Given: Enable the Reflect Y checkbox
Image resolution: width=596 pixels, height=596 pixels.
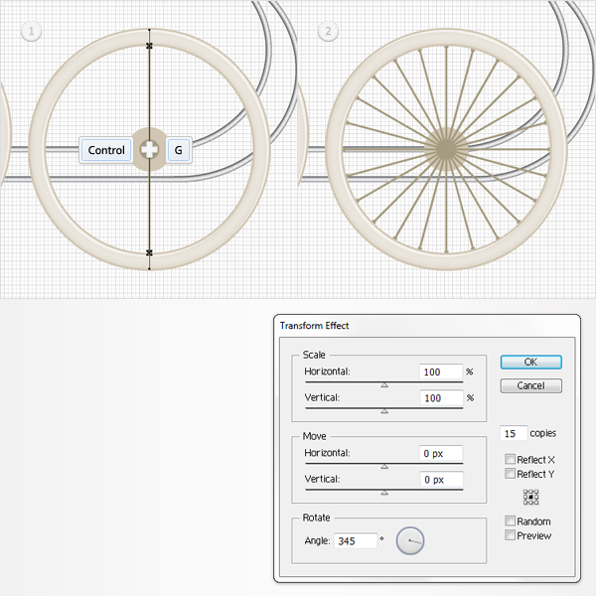Looking at the screenshot, I should [511, 474].
